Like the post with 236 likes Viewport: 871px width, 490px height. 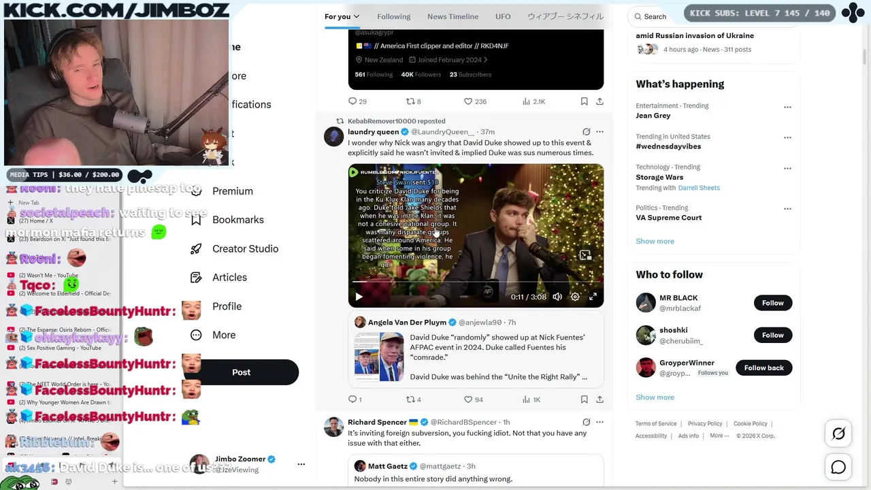468,101
